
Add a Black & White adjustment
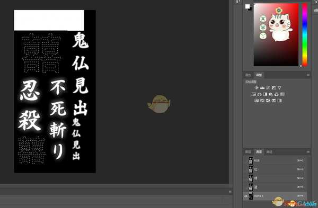click(265, 94)
